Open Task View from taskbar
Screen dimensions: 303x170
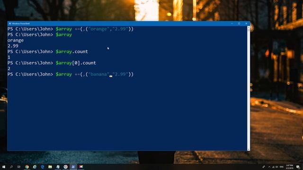click(19, 167)
